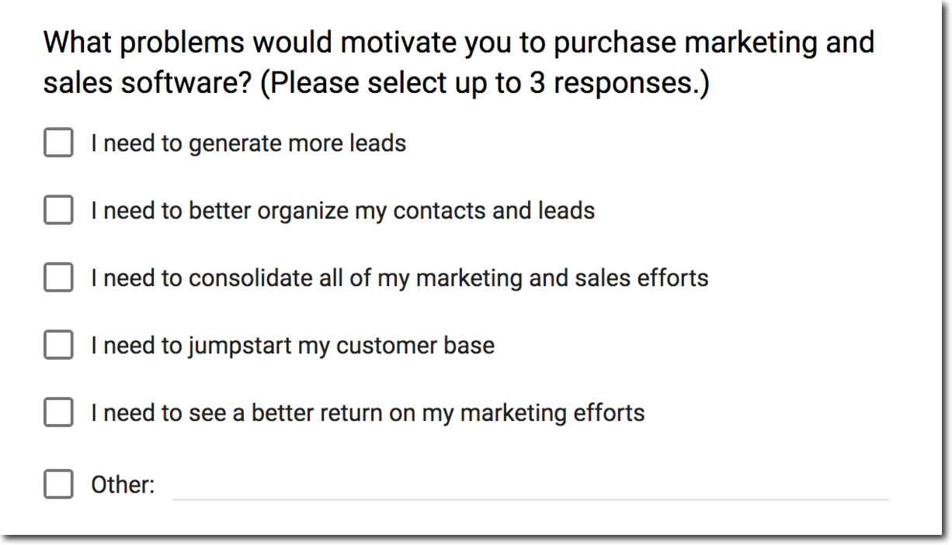Check the 'better return on my marketing efforts' checkbox

click(57, 412)
